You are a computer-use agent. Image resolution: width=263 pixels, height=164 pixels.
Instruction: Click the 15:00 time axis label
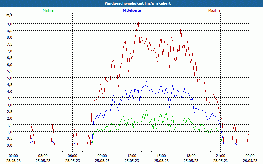click(161, 156)
